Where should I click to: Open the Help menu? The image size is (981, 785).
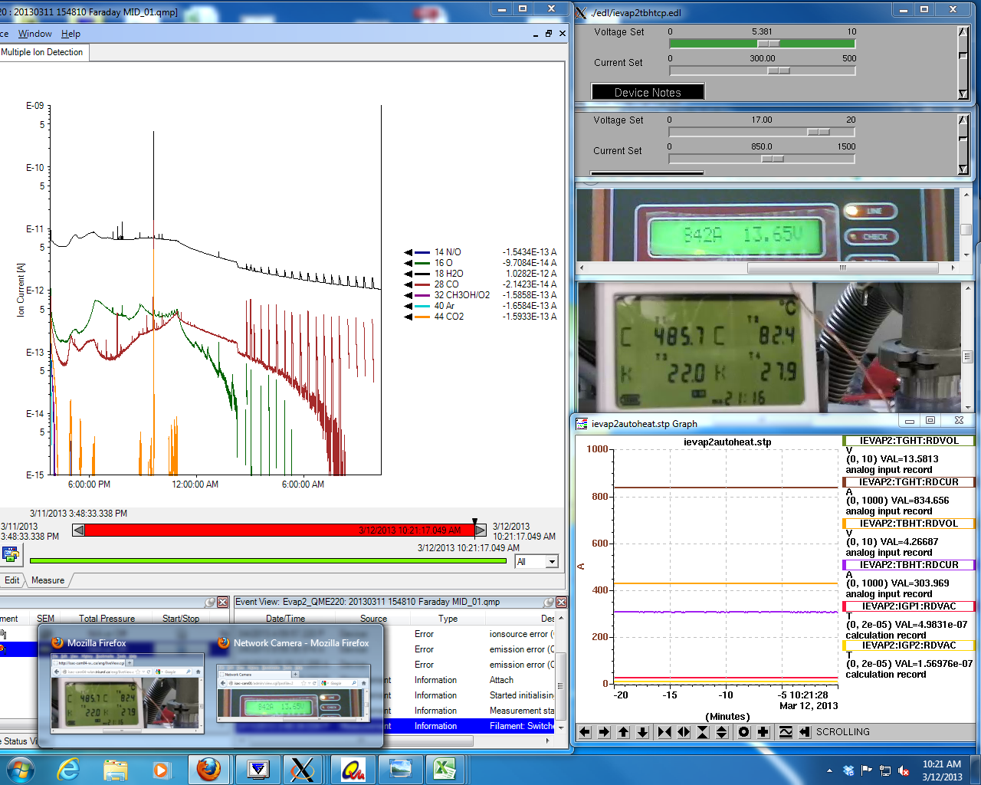pyautogui.click(x=71, y=34)
